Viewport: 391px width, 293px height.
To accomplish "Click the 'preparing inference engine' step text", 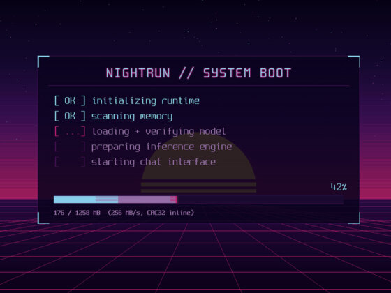I will point(161,147).
